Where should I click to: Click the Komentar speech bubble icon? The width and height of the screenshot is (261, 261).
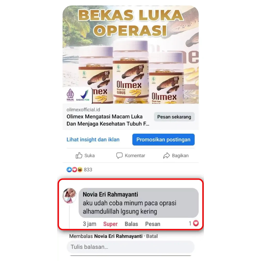(119, 155)
